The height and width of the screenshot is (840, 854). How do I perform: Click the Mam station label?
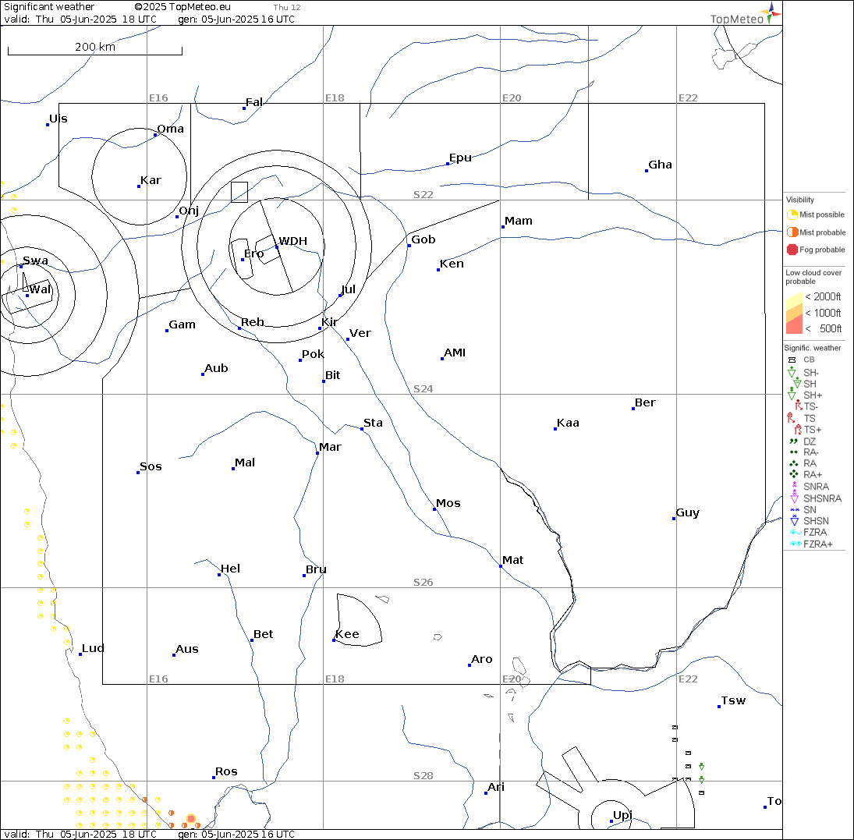(x=519, y=221)
